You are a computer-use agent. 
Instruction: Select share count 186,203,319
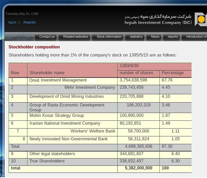point(139,105)
